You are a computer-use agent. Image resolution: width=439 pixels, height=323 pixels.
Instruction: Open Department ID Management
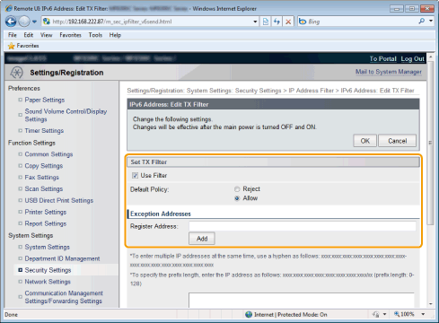point(62,258)
